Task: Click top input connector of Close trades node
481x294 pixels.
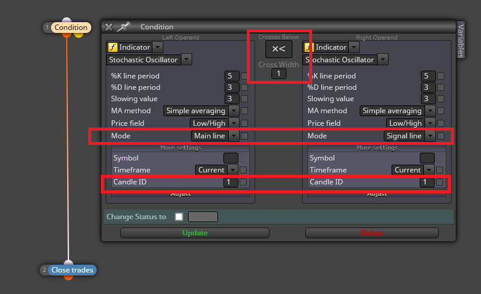Action: (68, 262)
